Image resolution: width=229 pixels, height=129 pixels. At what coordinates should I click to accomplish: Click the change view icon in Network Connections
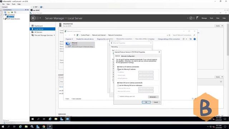coord(184,39)
